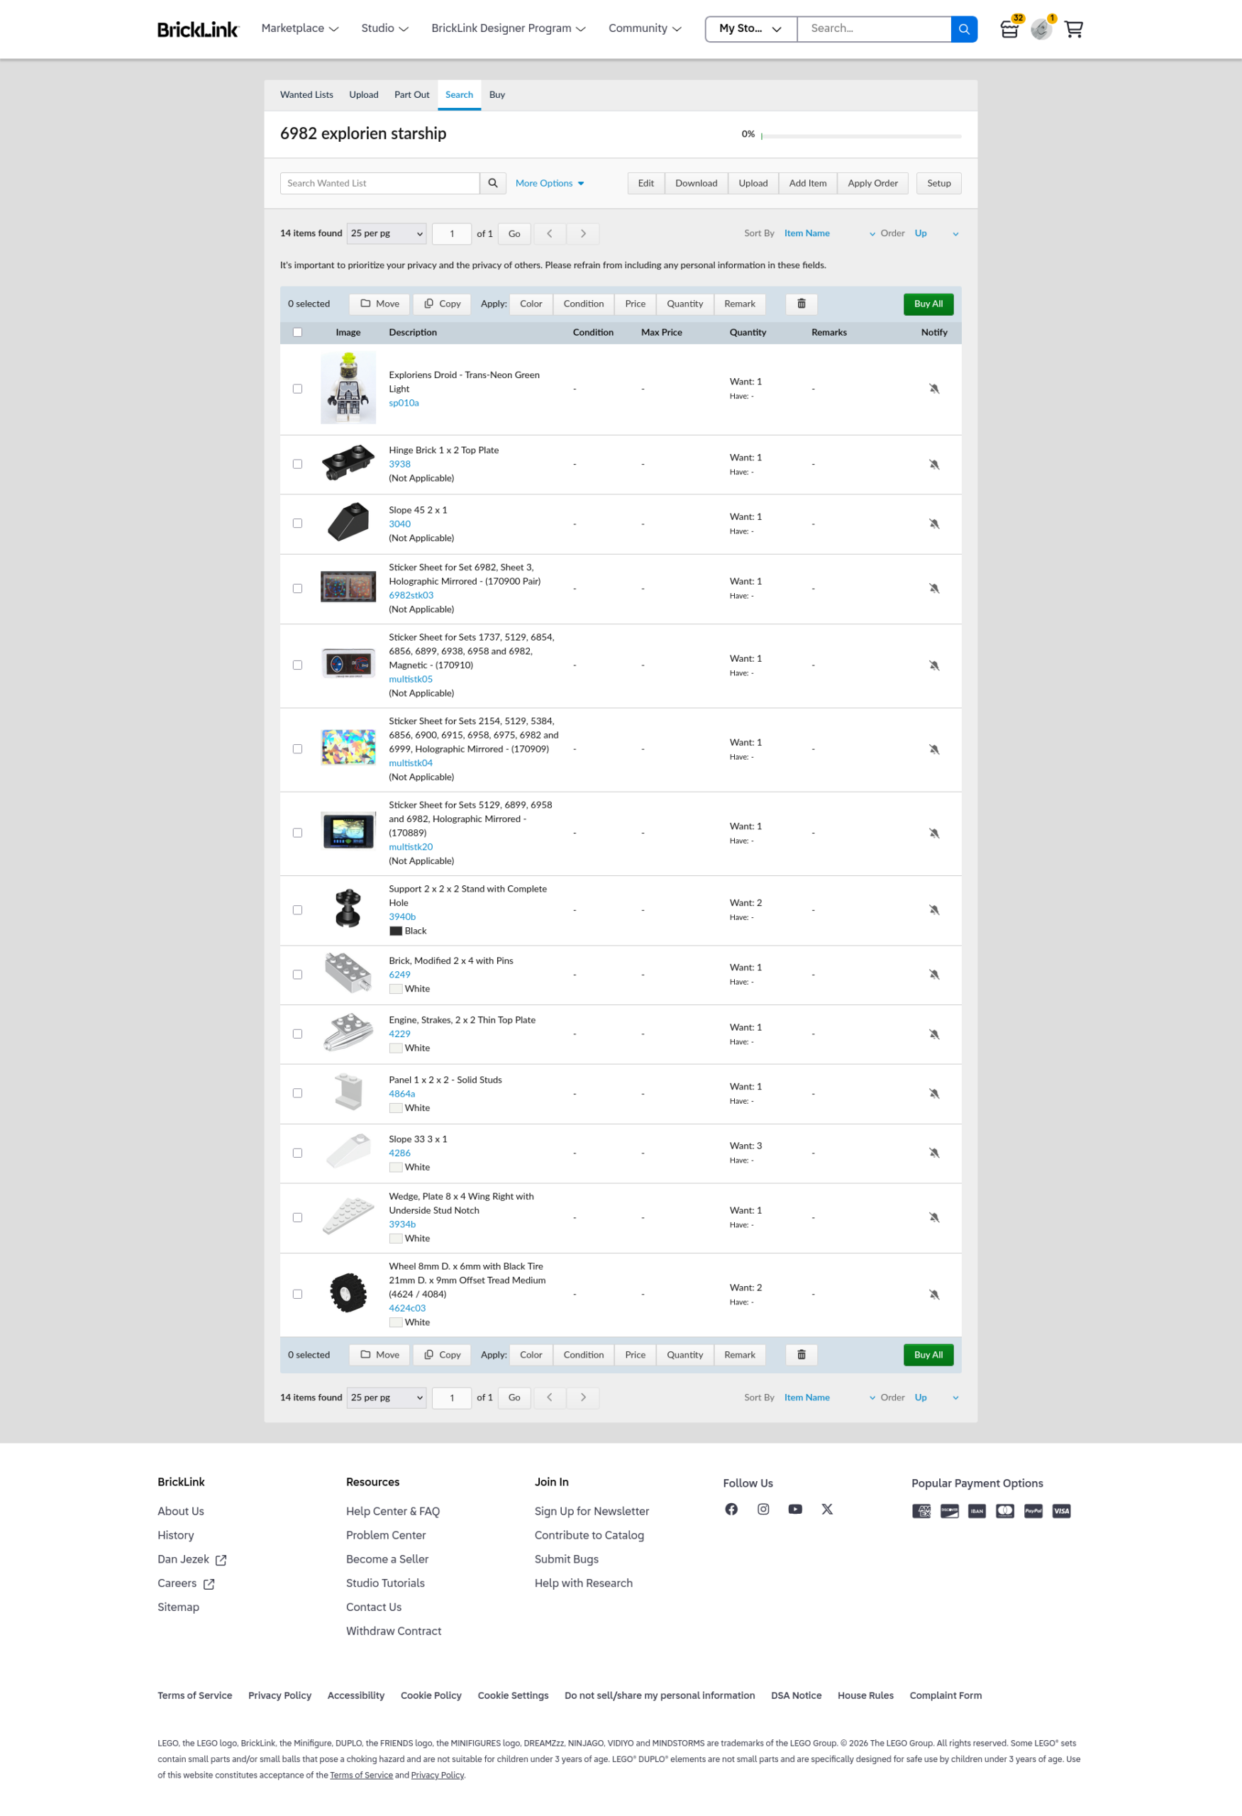The image size is (1242, 1816).
Task: Click the wanted list 0% progress bar
Action: click(x=861, y=136)
